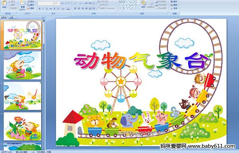Toggle bold formatting
This screenshot has width=239, height=153.
pos(39,9)
